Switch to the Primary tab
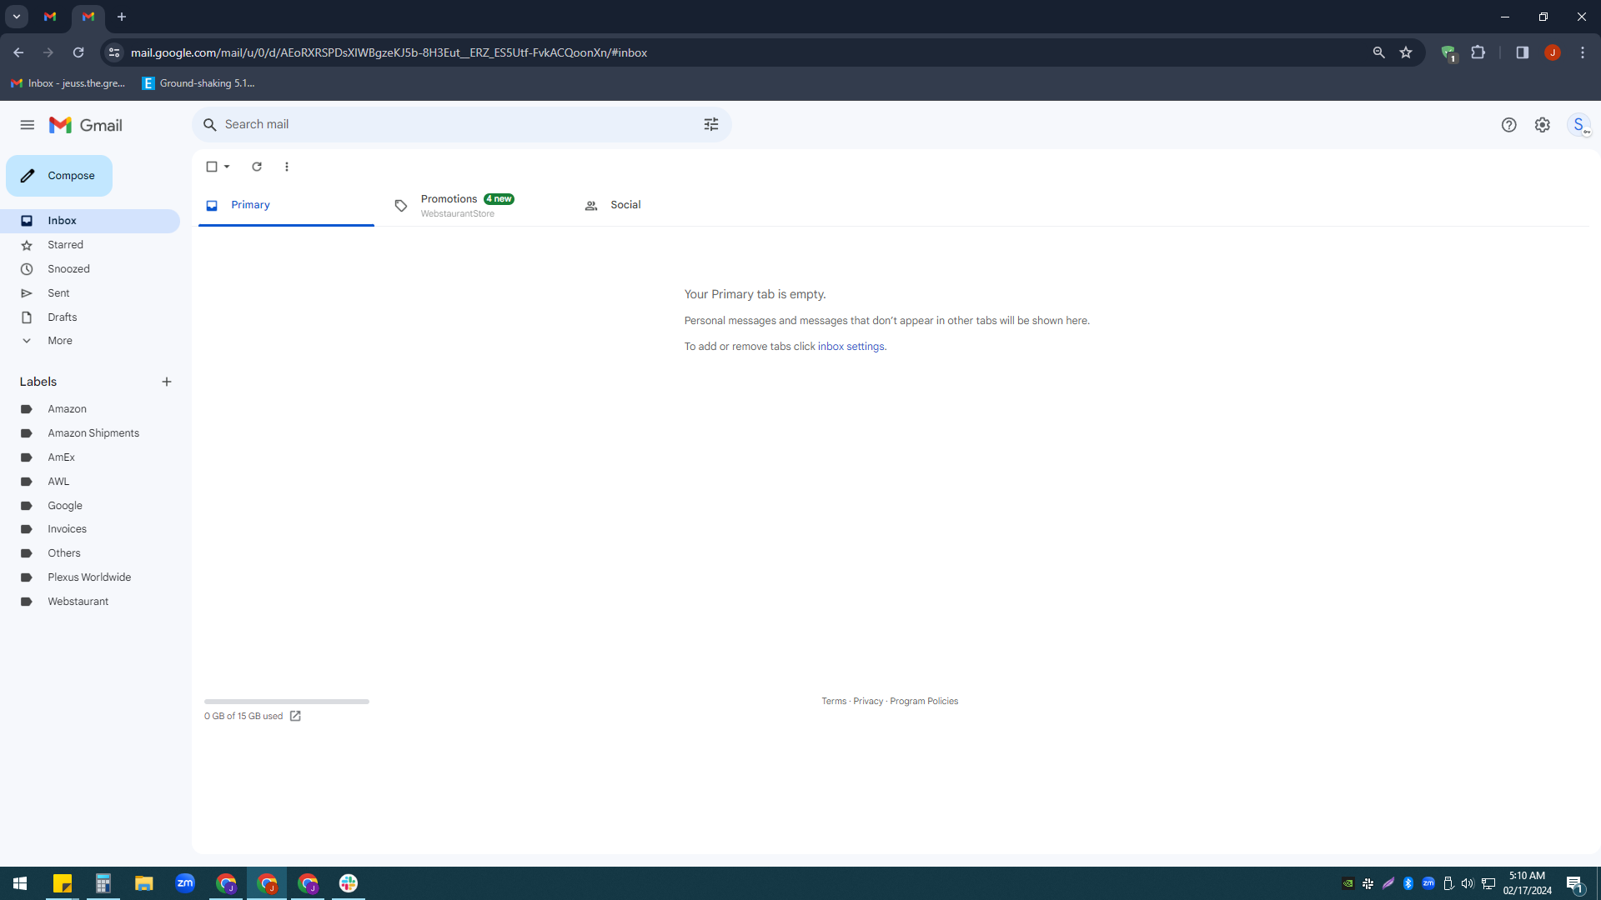Image resolution: width=1601 pixels, height=900 pixels. pyautogui.click(x=286, y=205)
